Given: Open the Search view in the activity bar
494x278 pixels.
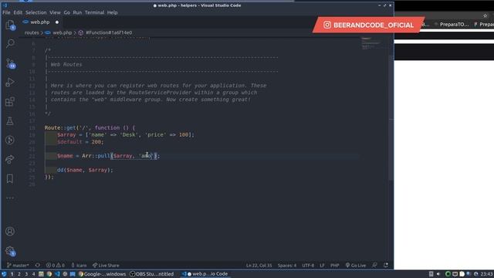Looking at the screenshot, I should [10, 43].
